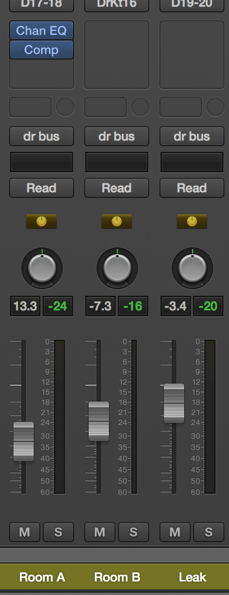Mute the Room A channel

pos(24,532)
